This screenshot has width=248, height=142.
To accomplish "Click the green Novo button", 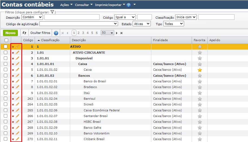I will tap(11, 33).
